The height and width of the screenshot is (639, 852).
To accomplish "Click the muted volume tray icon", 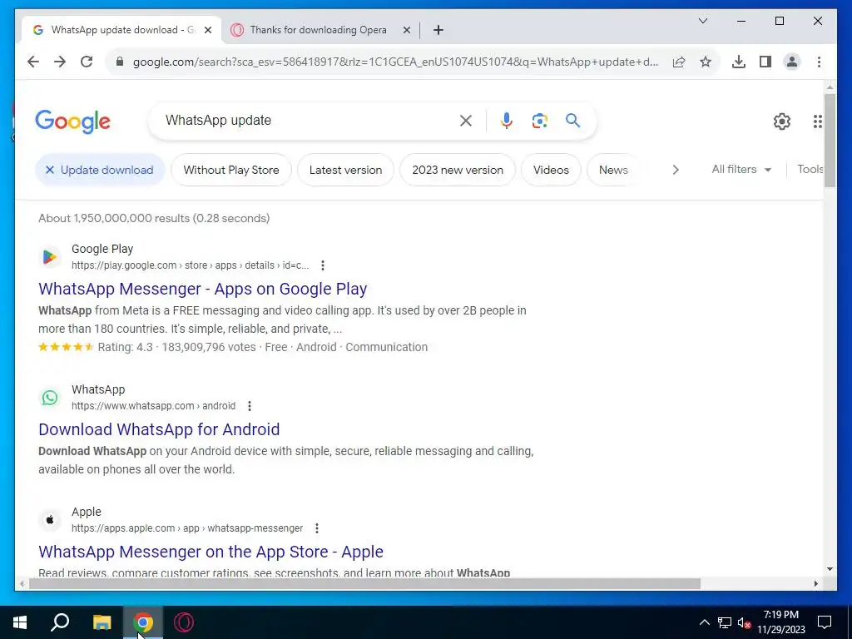I will (x=744, y=622).
